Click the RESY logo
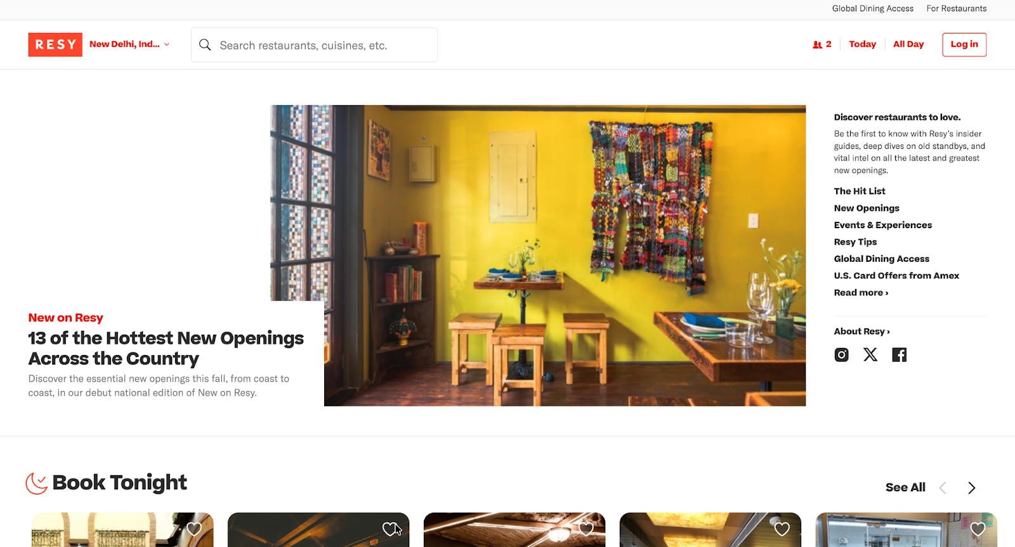 click(x=55, y=44)
